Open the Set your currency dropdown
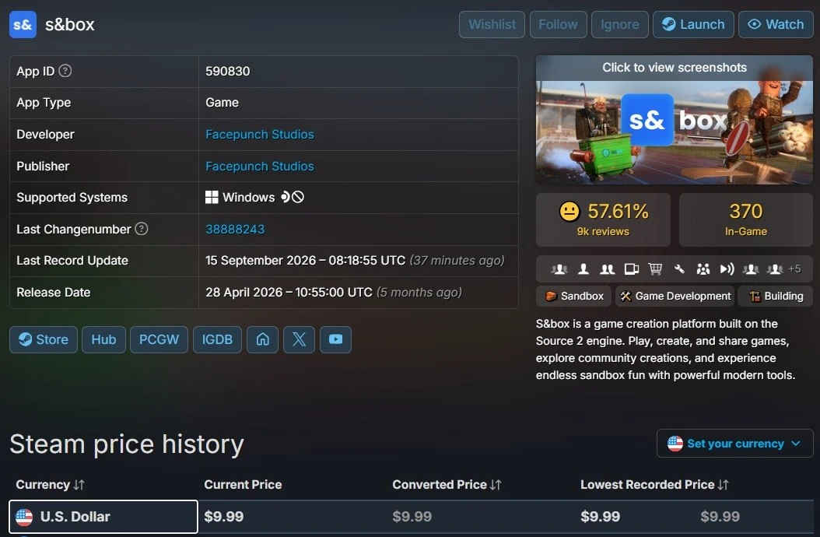 coord(734,444)
